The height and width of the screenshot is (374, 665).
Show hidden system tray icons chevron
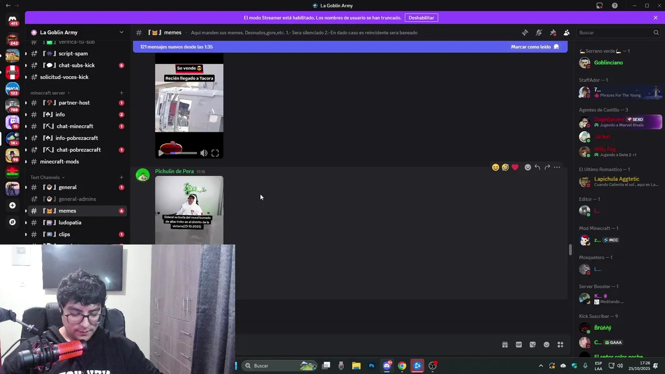[x=541, y=366]
